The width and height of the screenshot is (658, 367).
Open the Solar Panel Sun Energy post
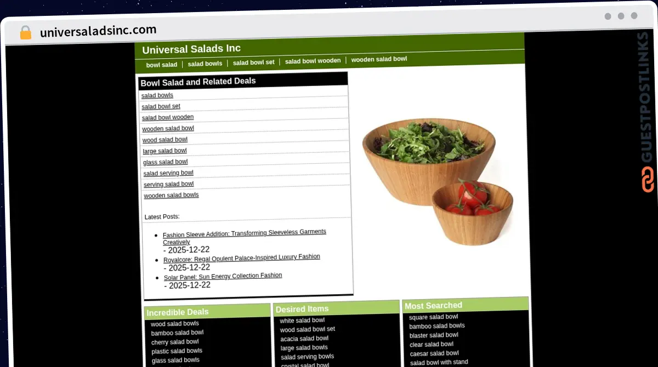(x=223, y=277)
